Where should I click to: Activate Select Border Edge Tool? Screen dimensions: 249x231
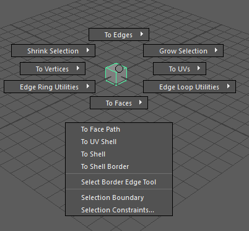pos(119,182)
